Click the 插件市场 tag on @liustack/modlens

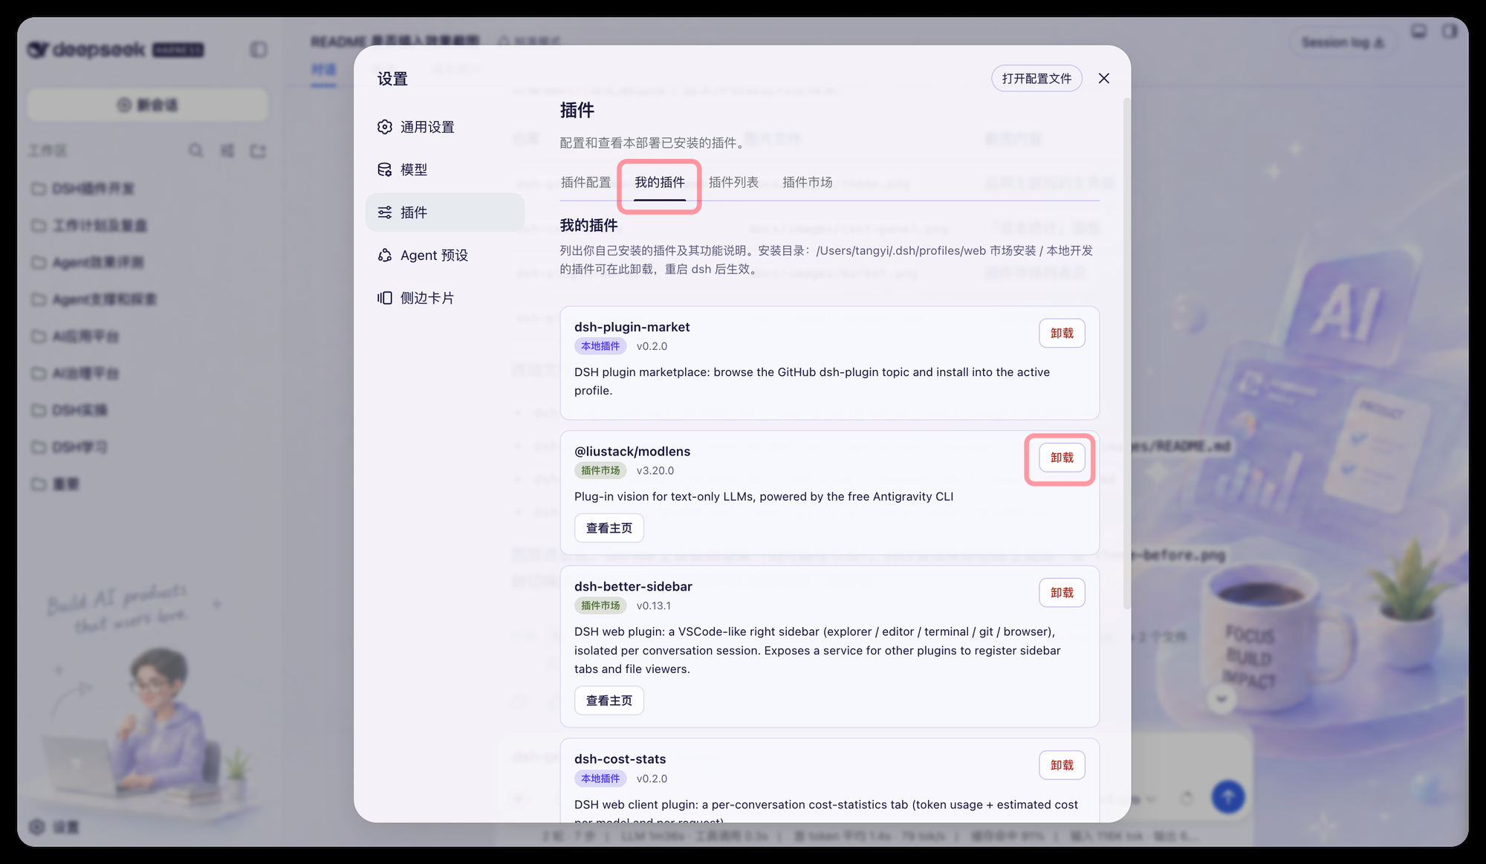[600, 470]
